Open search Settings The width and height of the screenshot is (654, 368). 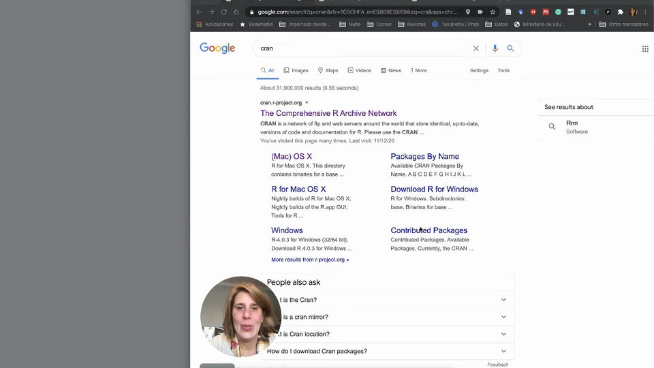479,70
